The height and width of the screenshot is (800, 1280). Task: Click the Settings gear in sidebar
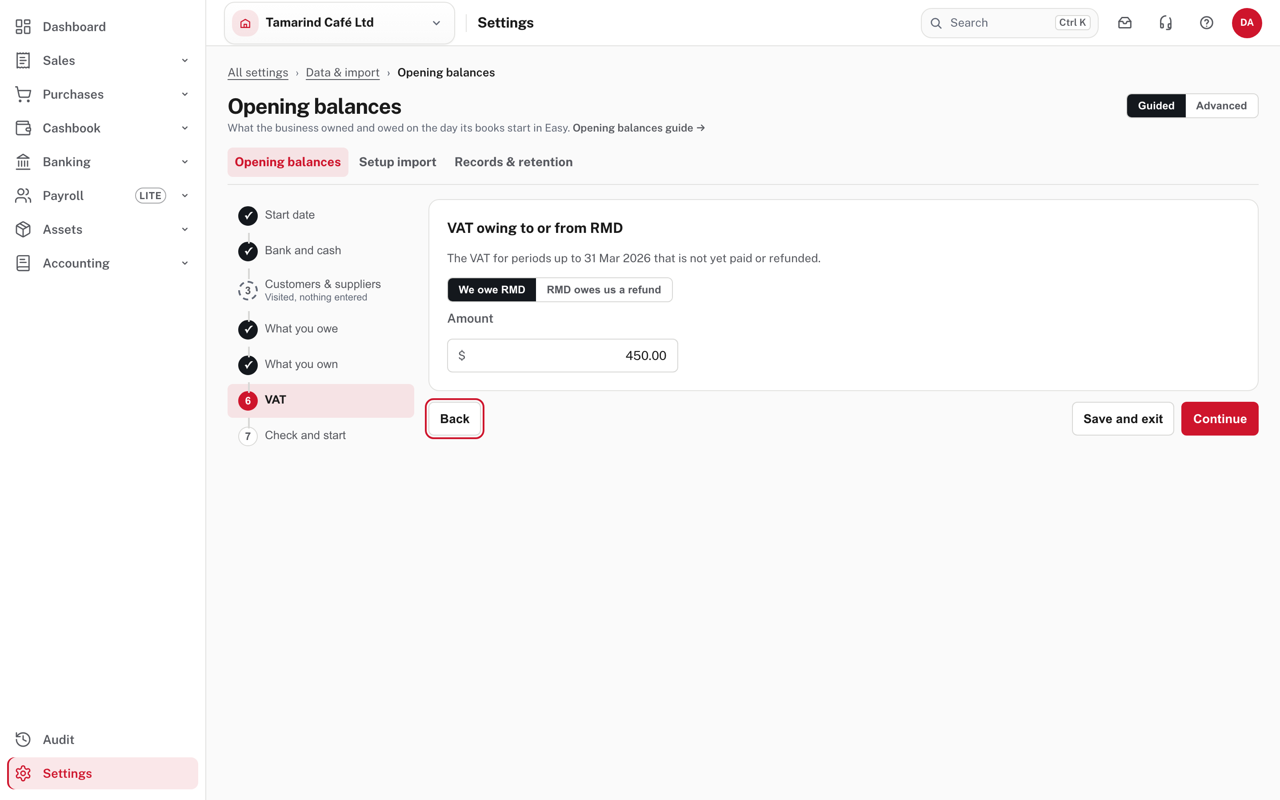[23, 773]
